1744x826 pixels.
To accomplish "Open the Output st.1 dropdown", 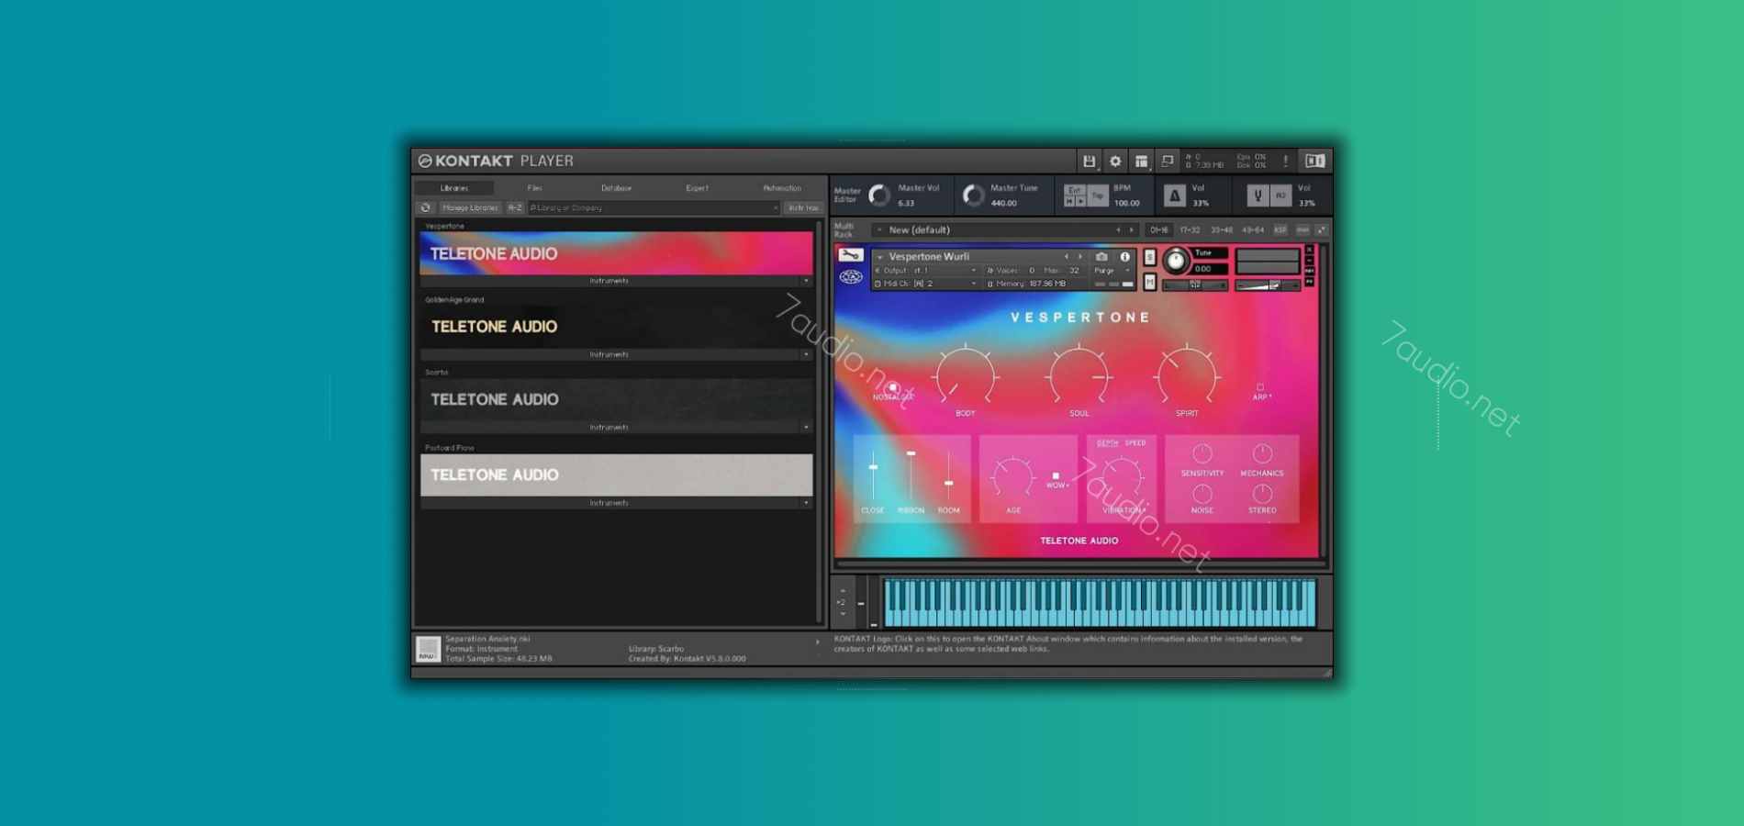I will (927, 271).
